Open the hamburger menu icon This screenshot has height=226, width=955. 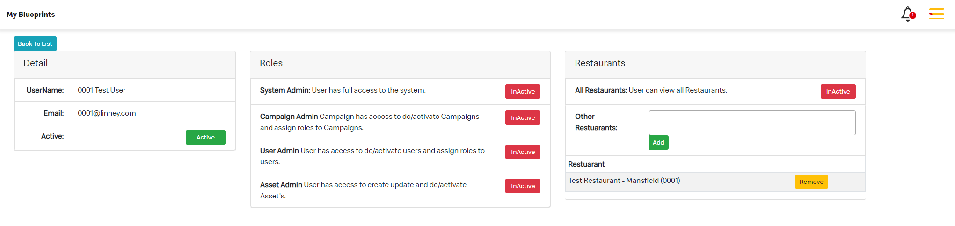936,14
